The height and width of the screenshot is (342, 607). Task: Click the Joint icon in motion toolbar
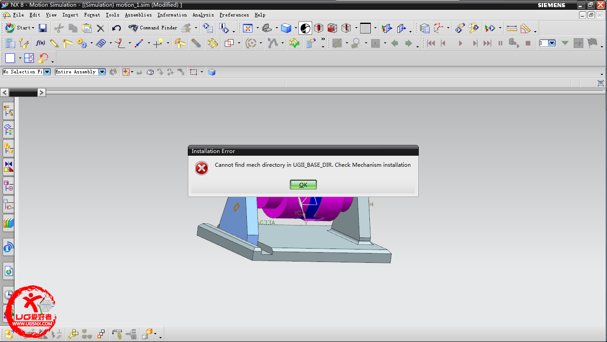[67, 43]
